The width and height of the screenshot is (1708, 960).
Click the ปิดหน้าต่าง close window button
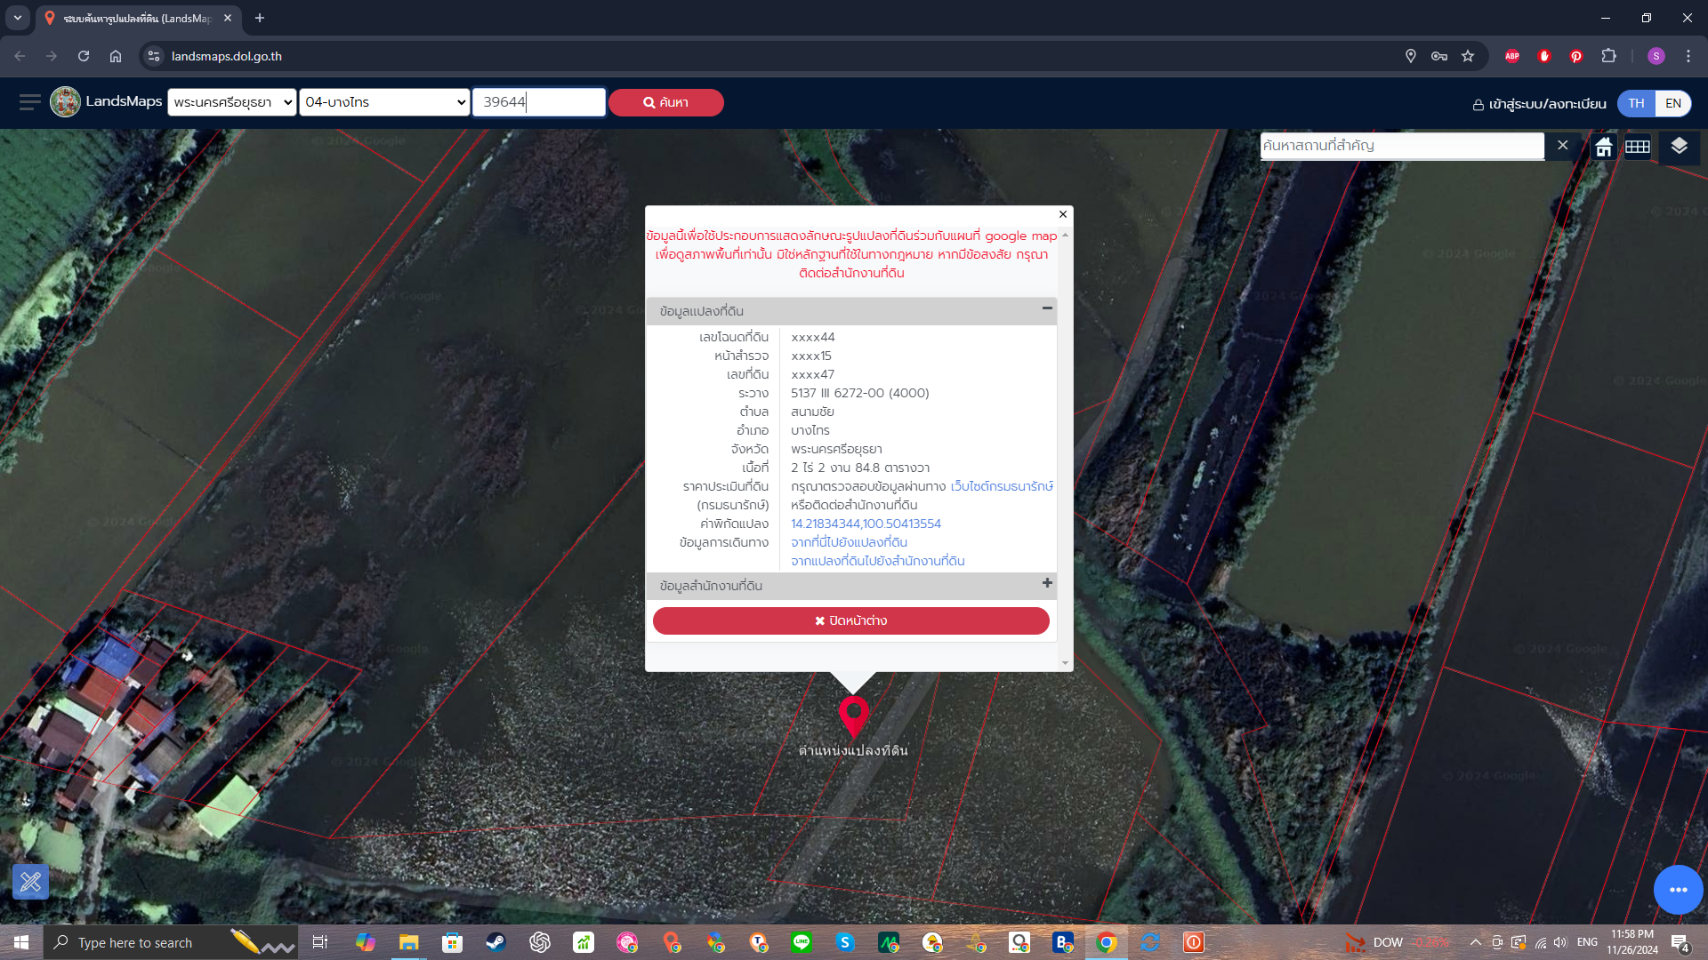coord(850,620)
